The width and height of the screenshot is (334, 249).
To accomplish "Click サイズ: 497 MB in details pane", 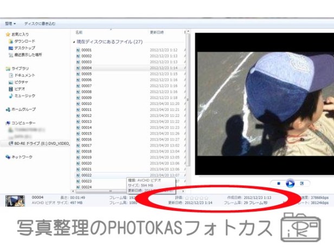I will 69,203.
